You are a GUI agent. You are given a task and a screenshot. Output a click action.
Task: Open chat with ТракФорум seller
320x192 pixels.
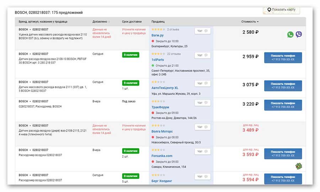tap(202, 103)
